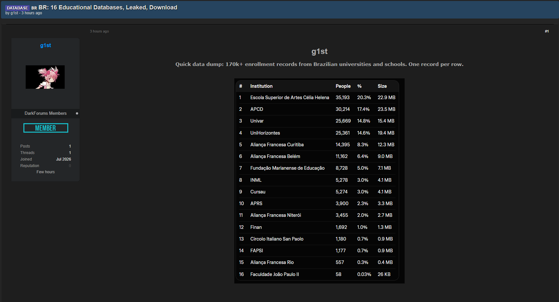559x302 pixels.
Task: Click 'Circolo Italiano San Paolo' cell
Action: click(x=277, y=239)
